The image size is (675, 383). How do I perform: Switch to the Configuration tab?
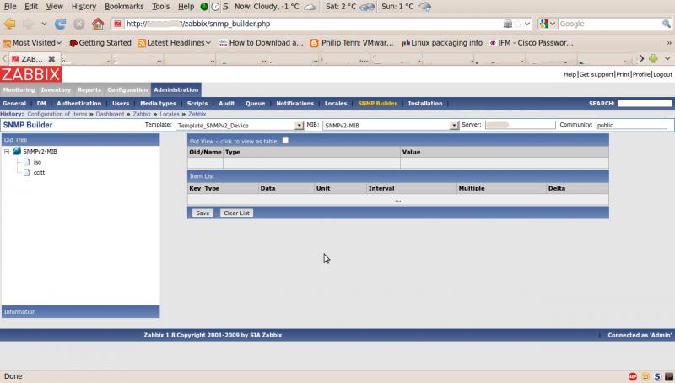127,89
